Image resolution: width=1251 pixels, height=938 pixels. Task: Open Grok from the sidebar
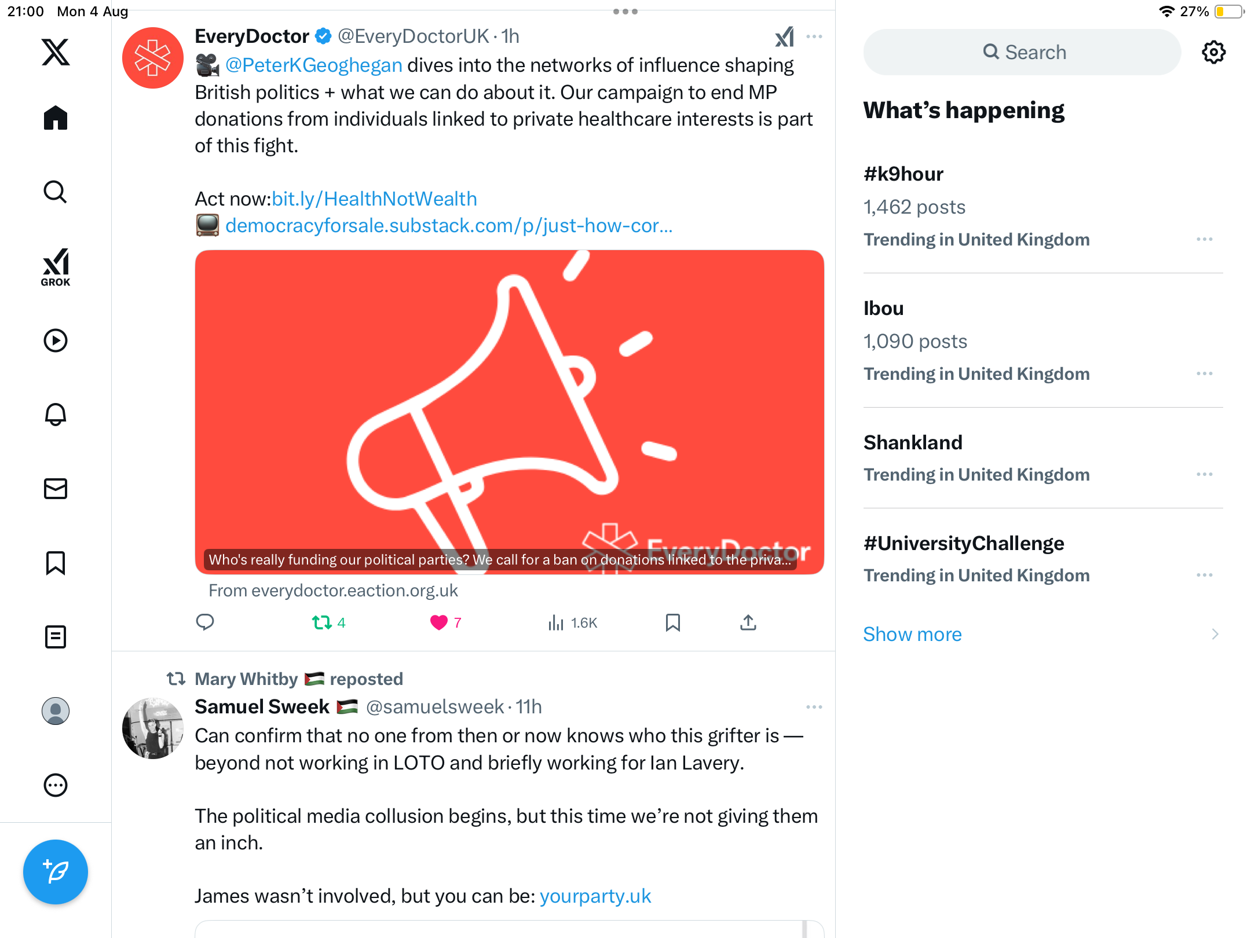56,268
